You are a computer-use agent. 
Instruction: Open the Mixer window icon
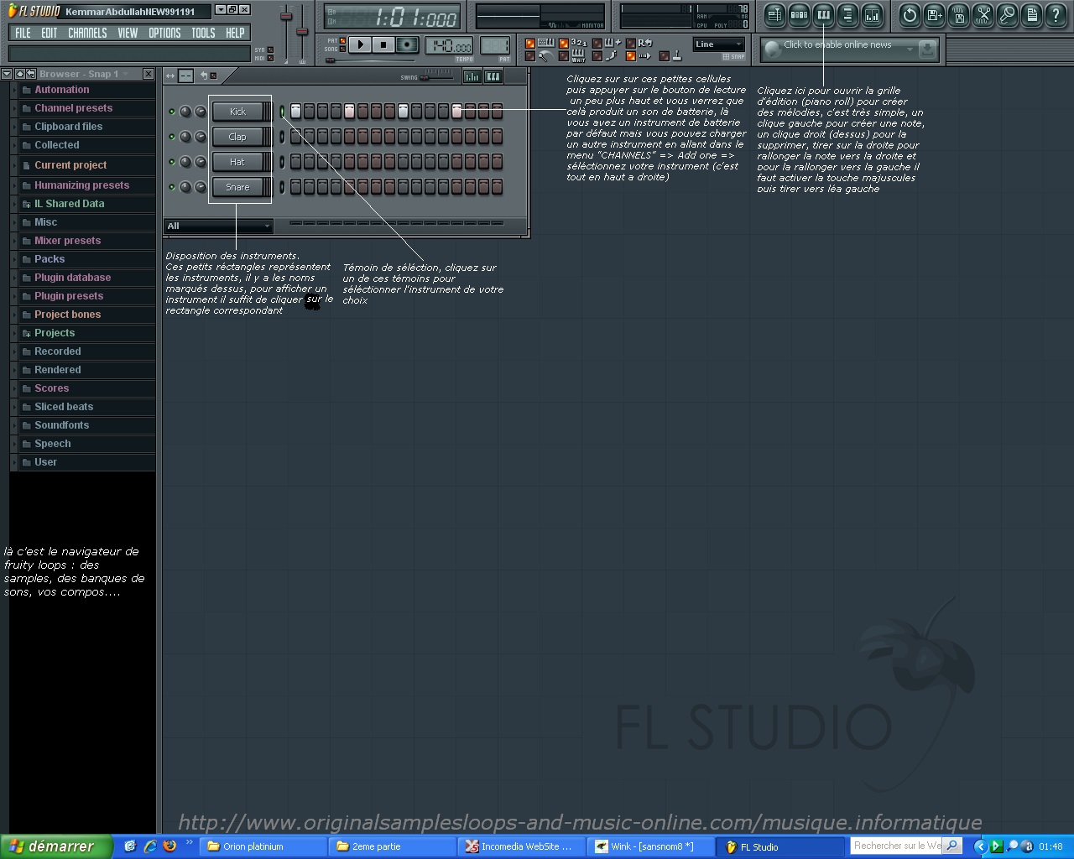point(872,14)
